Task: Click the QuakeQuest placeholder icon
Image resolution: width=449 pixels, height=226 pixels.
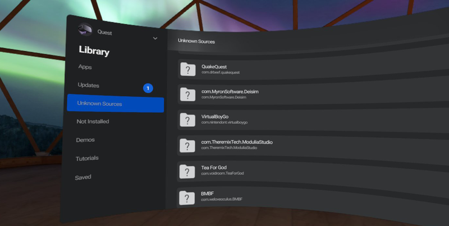Action: (x=187, y=70)
